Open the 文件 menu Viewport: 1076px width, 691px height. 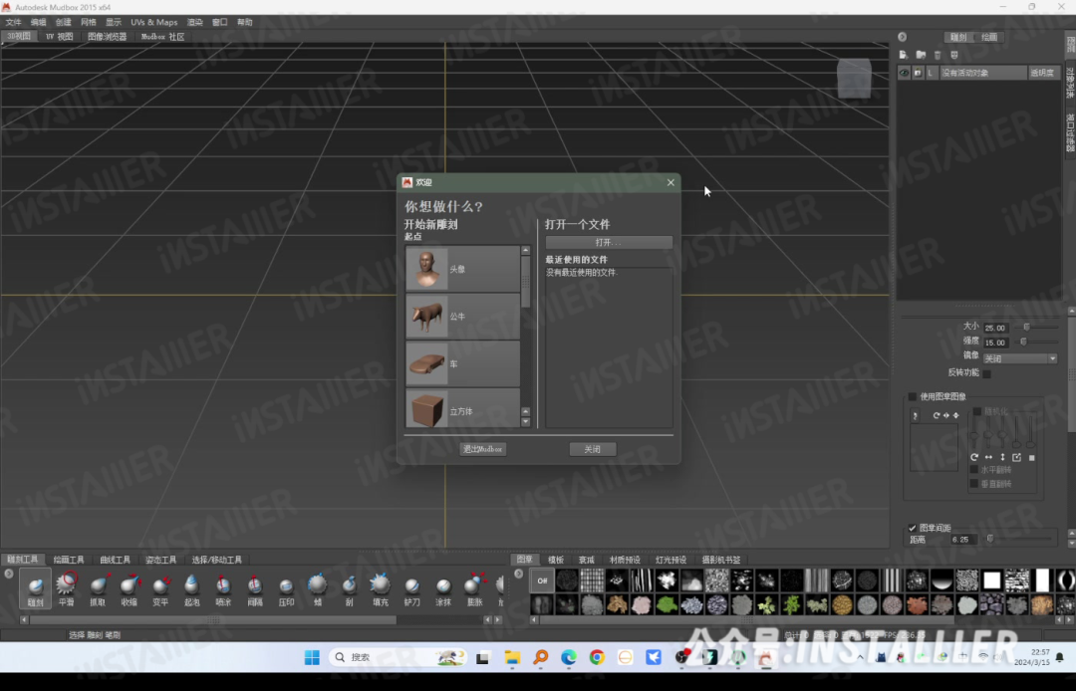[14, 22]
